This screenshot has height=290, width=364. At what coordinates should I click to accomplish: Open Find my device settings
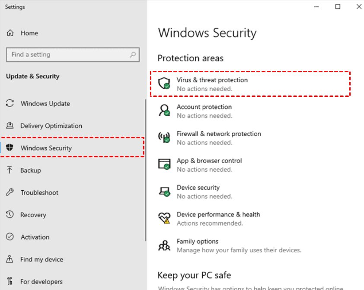tap(42, 259)
